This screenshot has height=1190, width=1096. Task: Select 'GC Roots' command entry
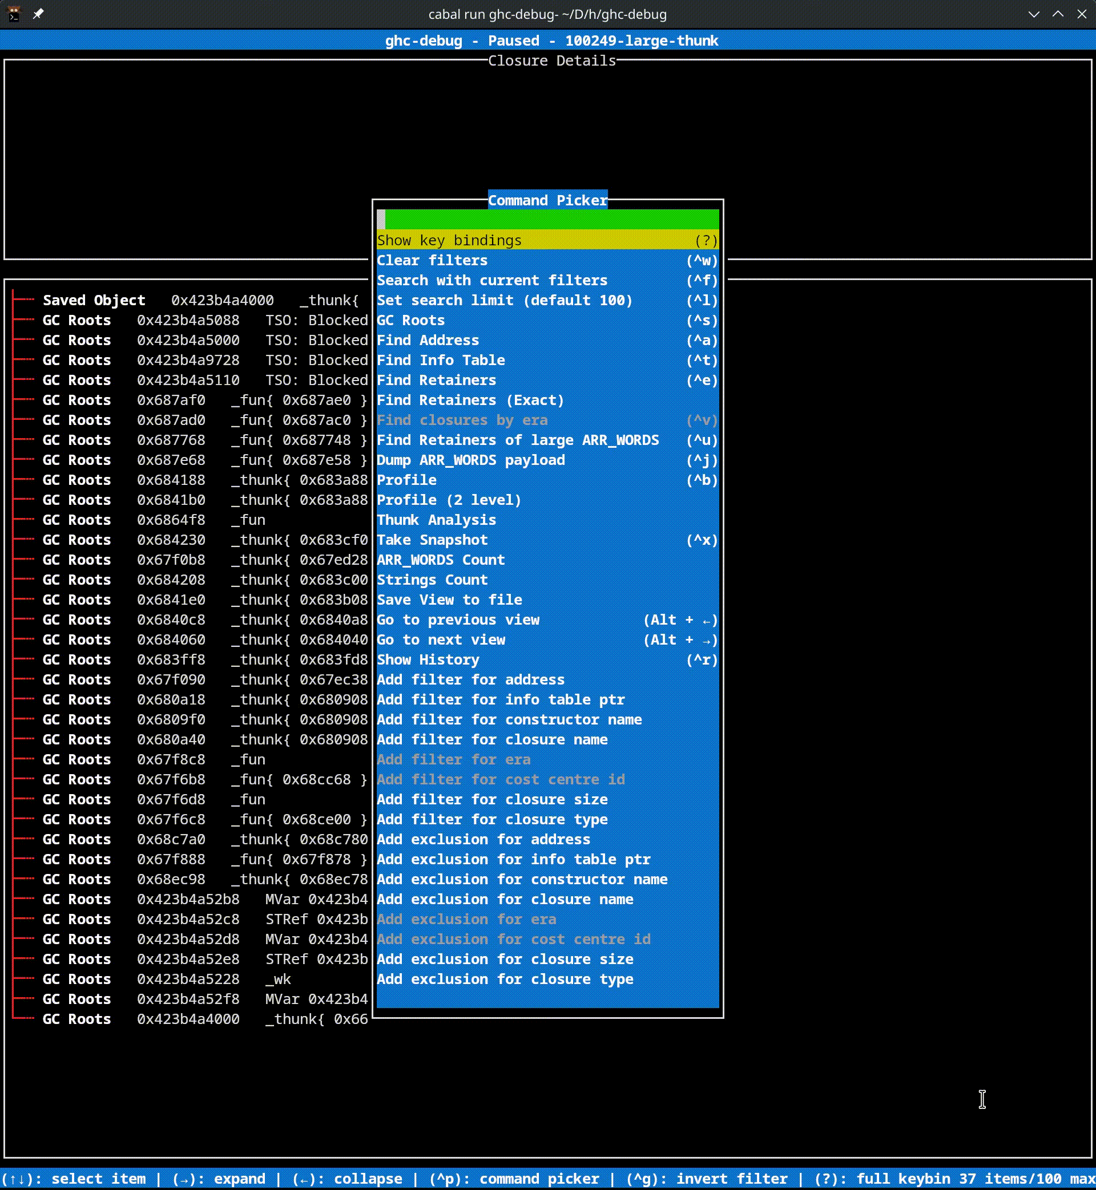pyautogui.click(x=547, y=320)
